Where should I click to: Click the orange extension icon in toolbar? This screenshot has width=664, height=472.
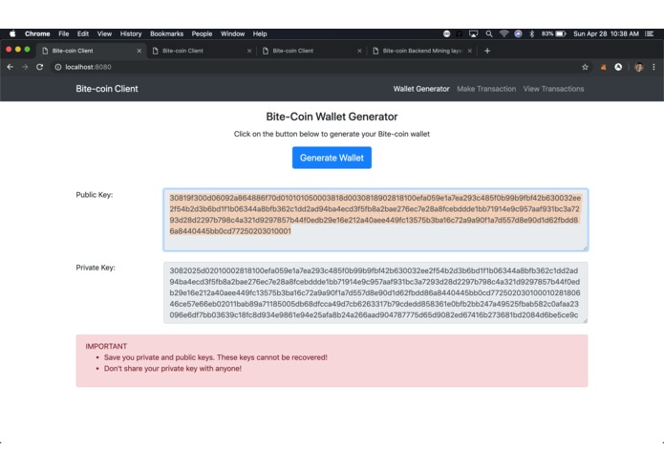(603, 67)
